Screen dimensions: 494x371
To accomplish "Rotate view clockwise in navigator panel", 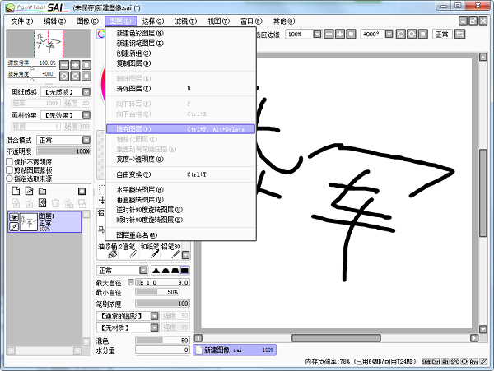I will (75, 77).
